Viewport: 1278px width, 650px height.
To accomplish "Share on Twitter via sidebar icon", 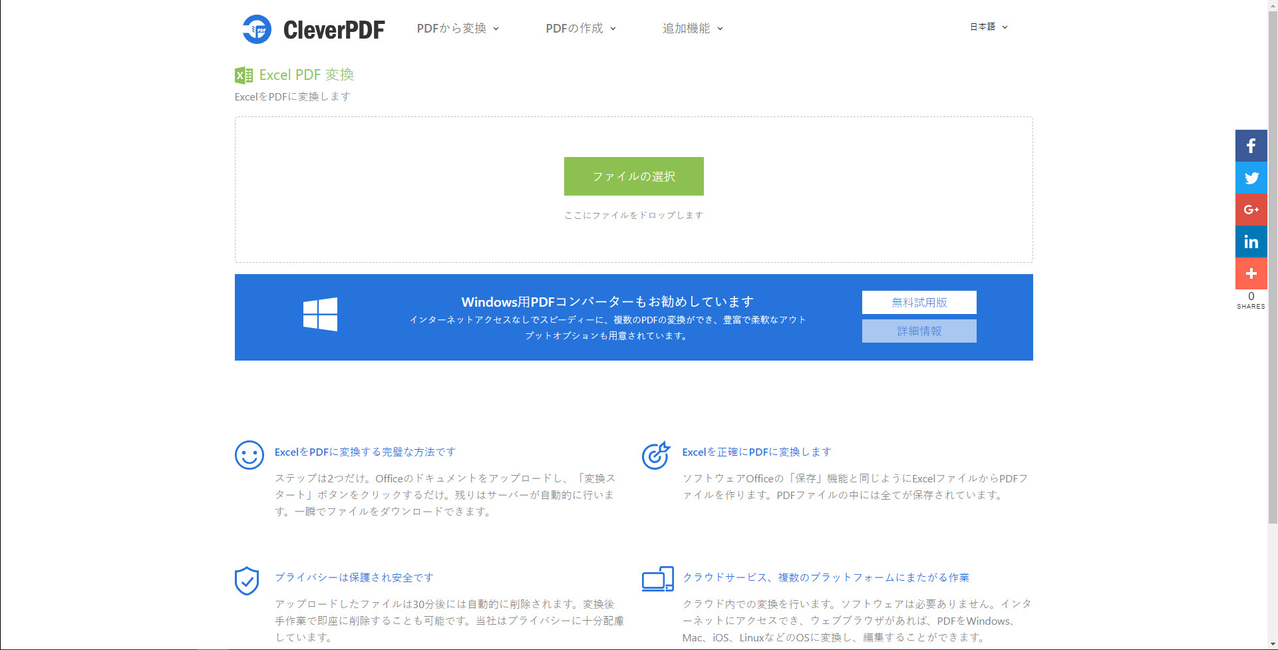I will point(1251,178).
